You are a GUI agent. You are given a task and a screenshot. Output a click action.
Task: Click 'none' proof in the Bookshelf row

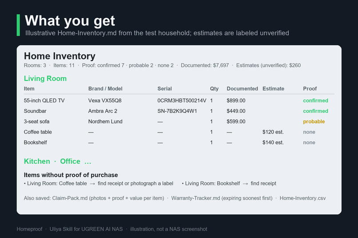coord(309,142)
